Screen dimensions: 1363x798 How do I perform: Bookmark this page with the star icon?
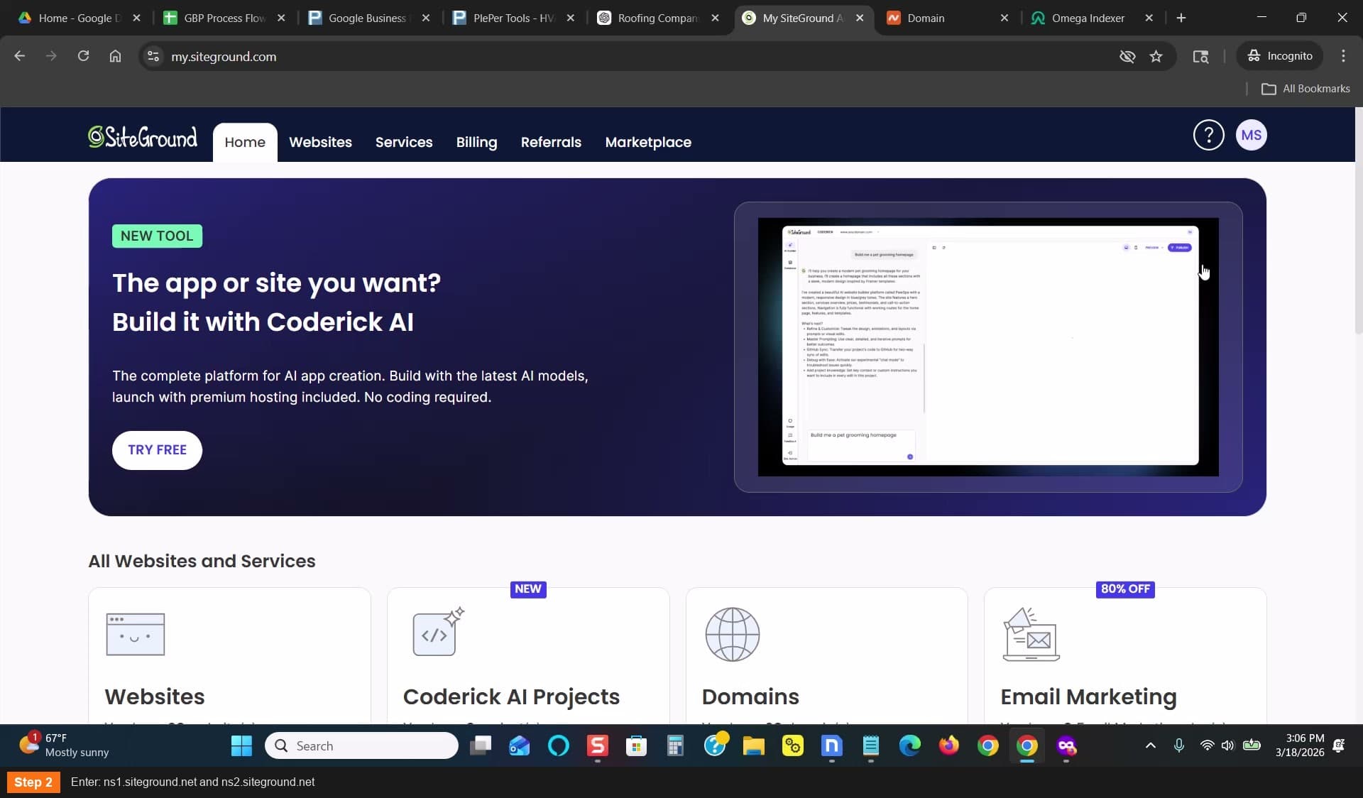(x=1156, y=56)
